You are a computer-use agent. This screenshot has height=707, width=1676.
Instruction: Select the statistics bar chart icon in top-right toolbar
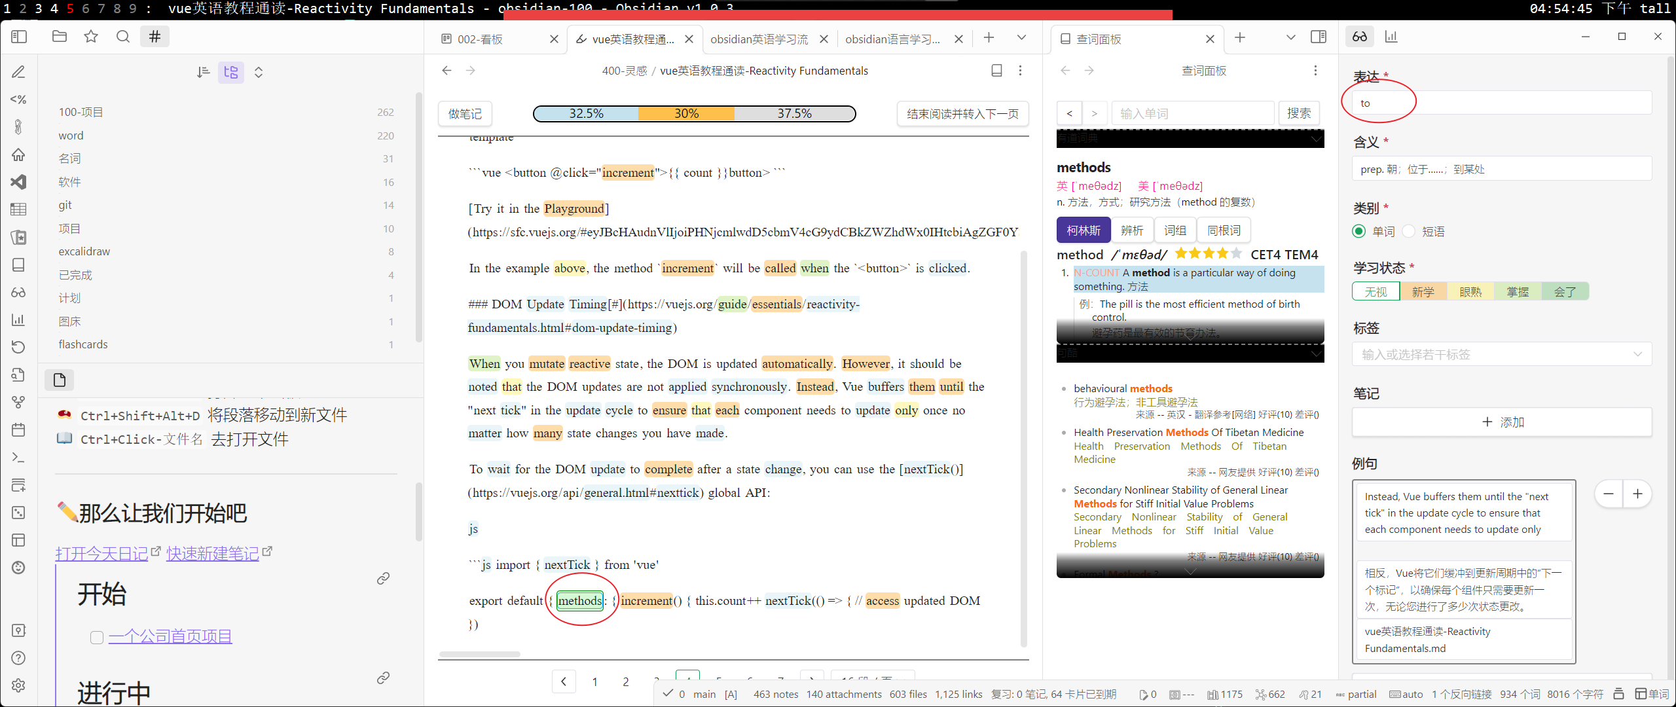coord(1391,36)
